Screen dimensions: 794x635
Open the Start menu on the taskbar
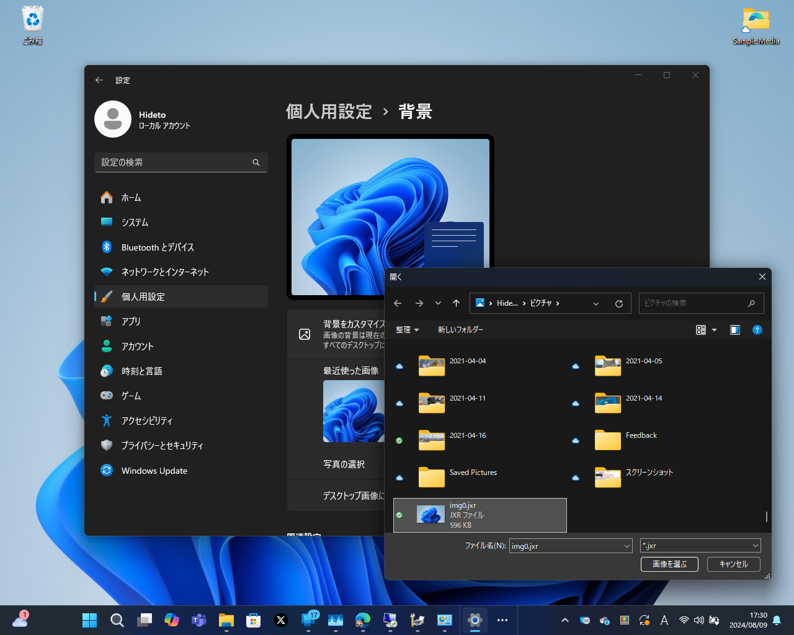tap(89, 619)
